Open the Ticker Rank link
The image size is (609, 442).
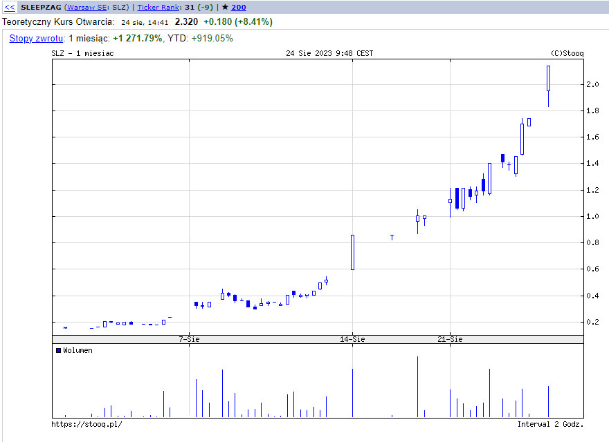point(158,7)
